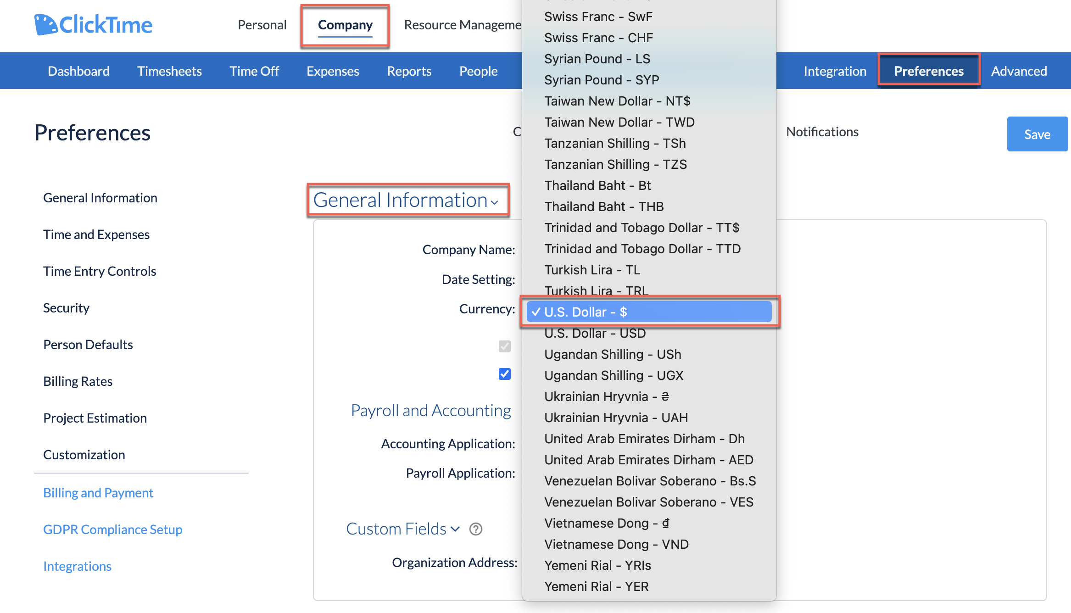Open the Company tab

[345, 25]
